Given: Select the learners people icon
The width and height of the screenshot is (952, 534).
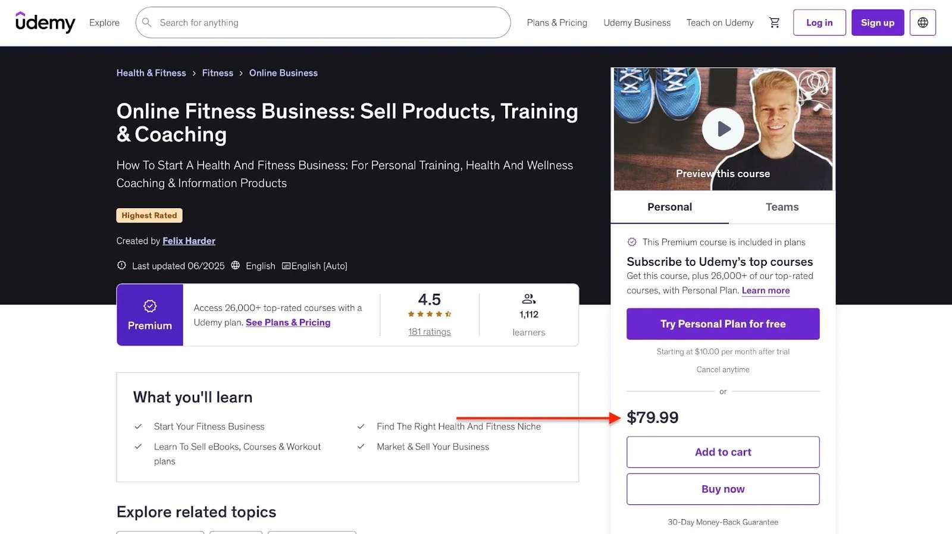Looking at the screenshot, I should (528, 299).
